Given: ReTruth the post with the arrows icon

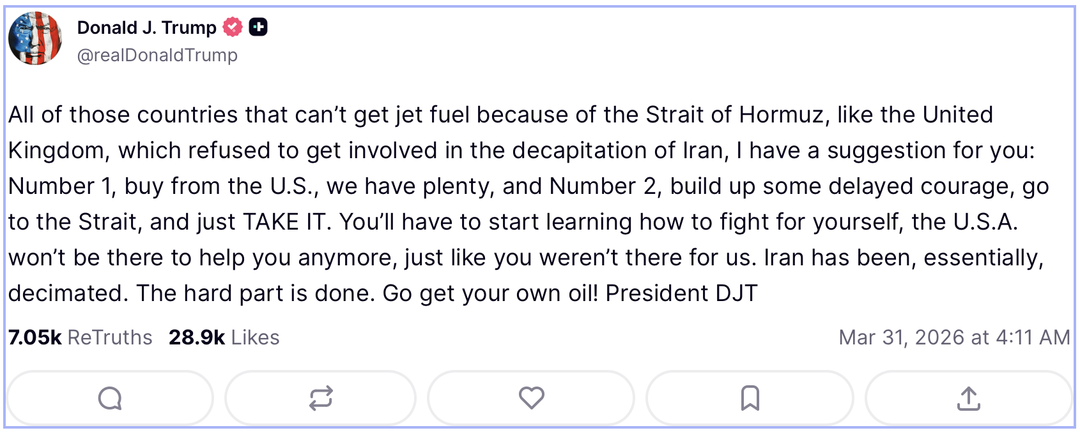Looking at the screenshot, I should [321, 398].
